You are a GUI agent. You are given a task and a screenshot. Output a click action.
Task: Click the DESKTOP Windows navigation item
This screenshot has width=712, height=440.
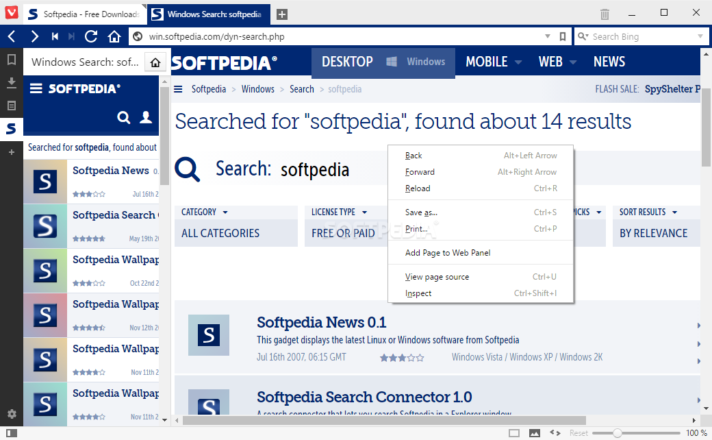383,62
